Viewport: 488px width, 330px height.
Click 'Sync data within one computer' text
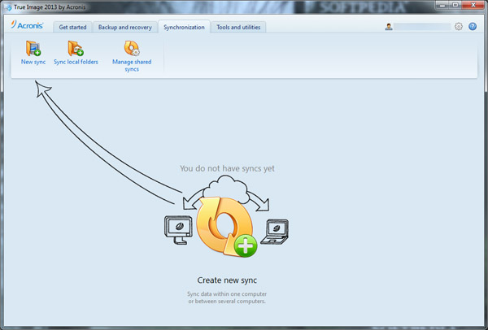click(x=227, y=294)
